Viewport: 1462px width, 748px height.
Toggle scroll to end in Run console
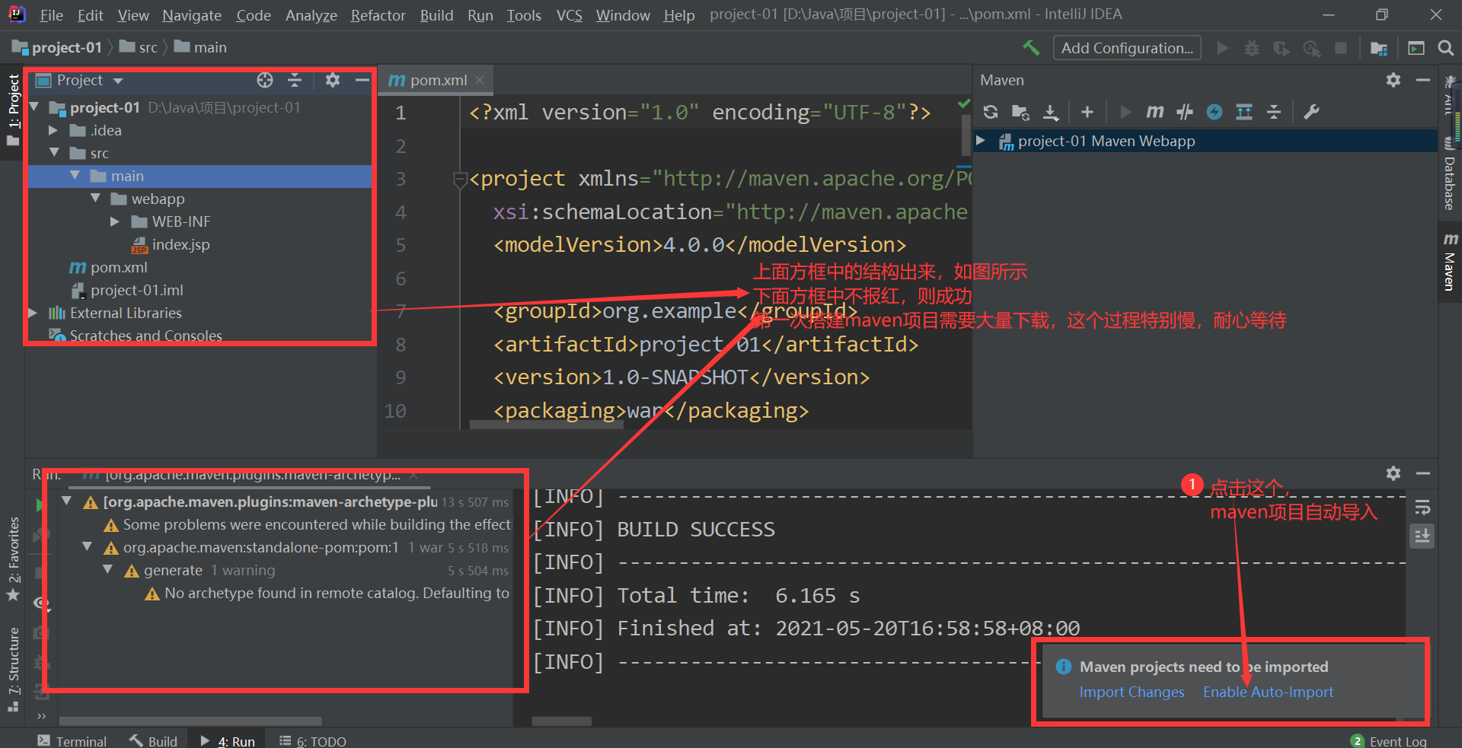1422,536
